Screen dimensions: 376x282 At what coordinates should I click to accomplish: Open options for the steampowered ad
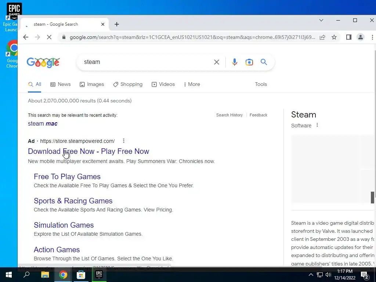tap(123, 141)
